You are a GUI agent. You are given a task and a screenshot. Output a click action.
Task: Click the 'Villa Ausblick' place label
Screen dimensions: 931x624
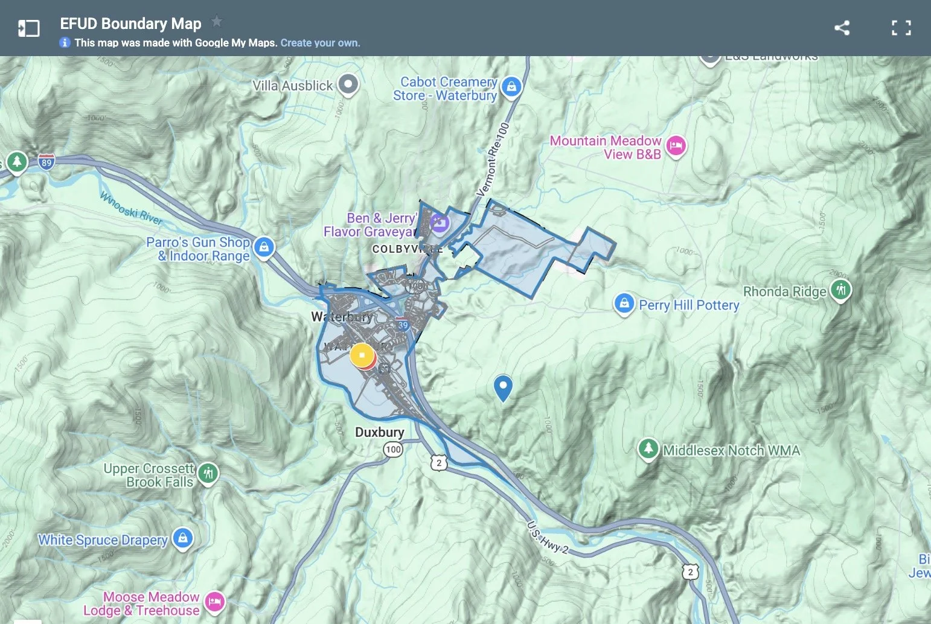(292, 86)
